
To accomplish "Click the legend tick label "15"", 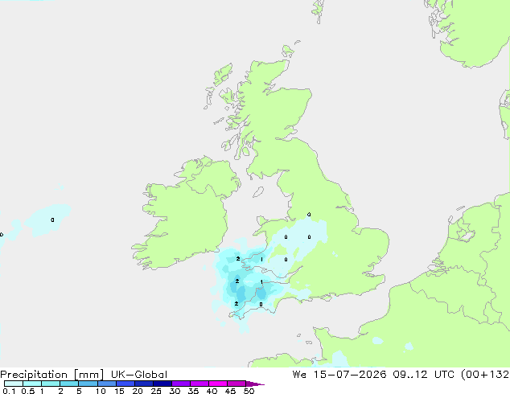I will (x=119, y=391).
